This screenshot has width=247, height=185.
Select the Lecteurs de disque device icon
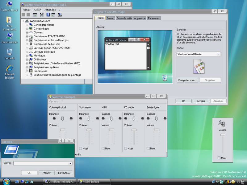pyautogui.click(x=31, y=52)
